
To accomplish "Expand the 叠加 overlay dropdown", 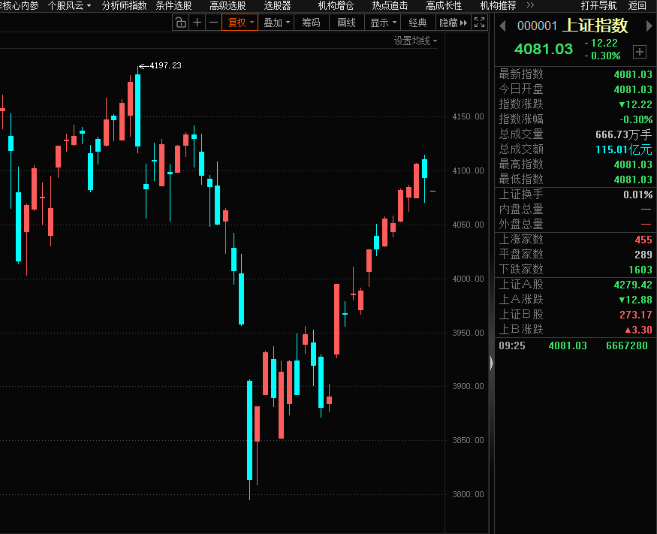I will pyautogui.click(x=276, y=23).
